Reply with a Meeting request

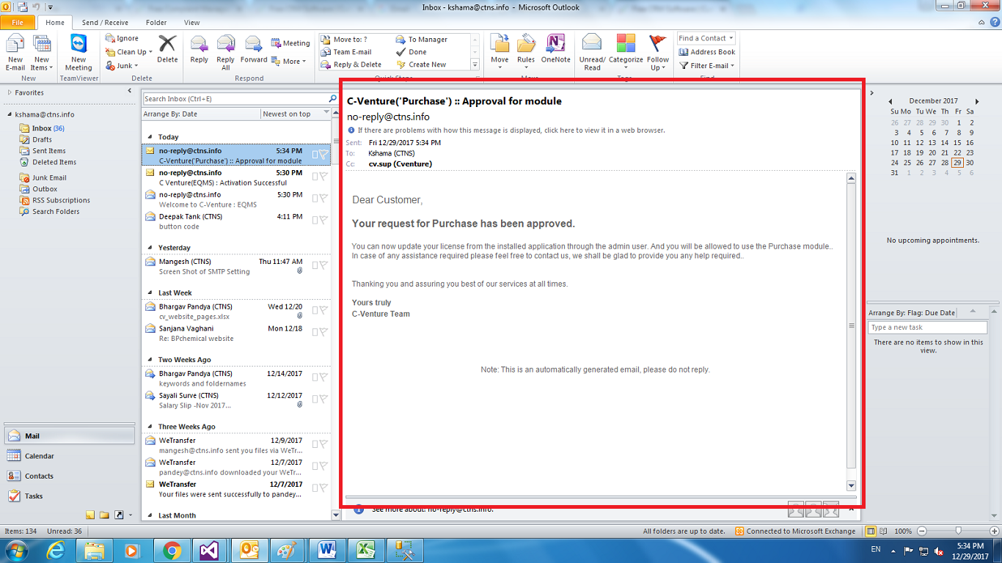pos(290,43)
